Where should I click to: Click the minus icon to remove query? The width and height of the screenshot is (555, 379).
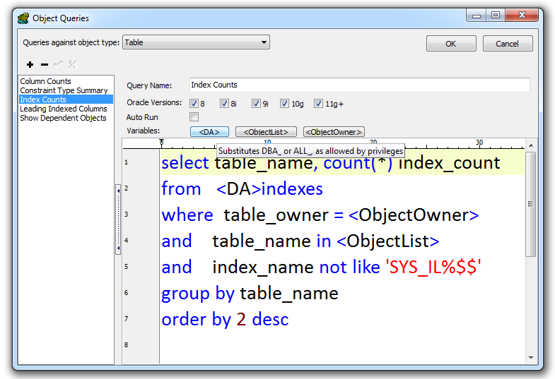coord(45,65)
